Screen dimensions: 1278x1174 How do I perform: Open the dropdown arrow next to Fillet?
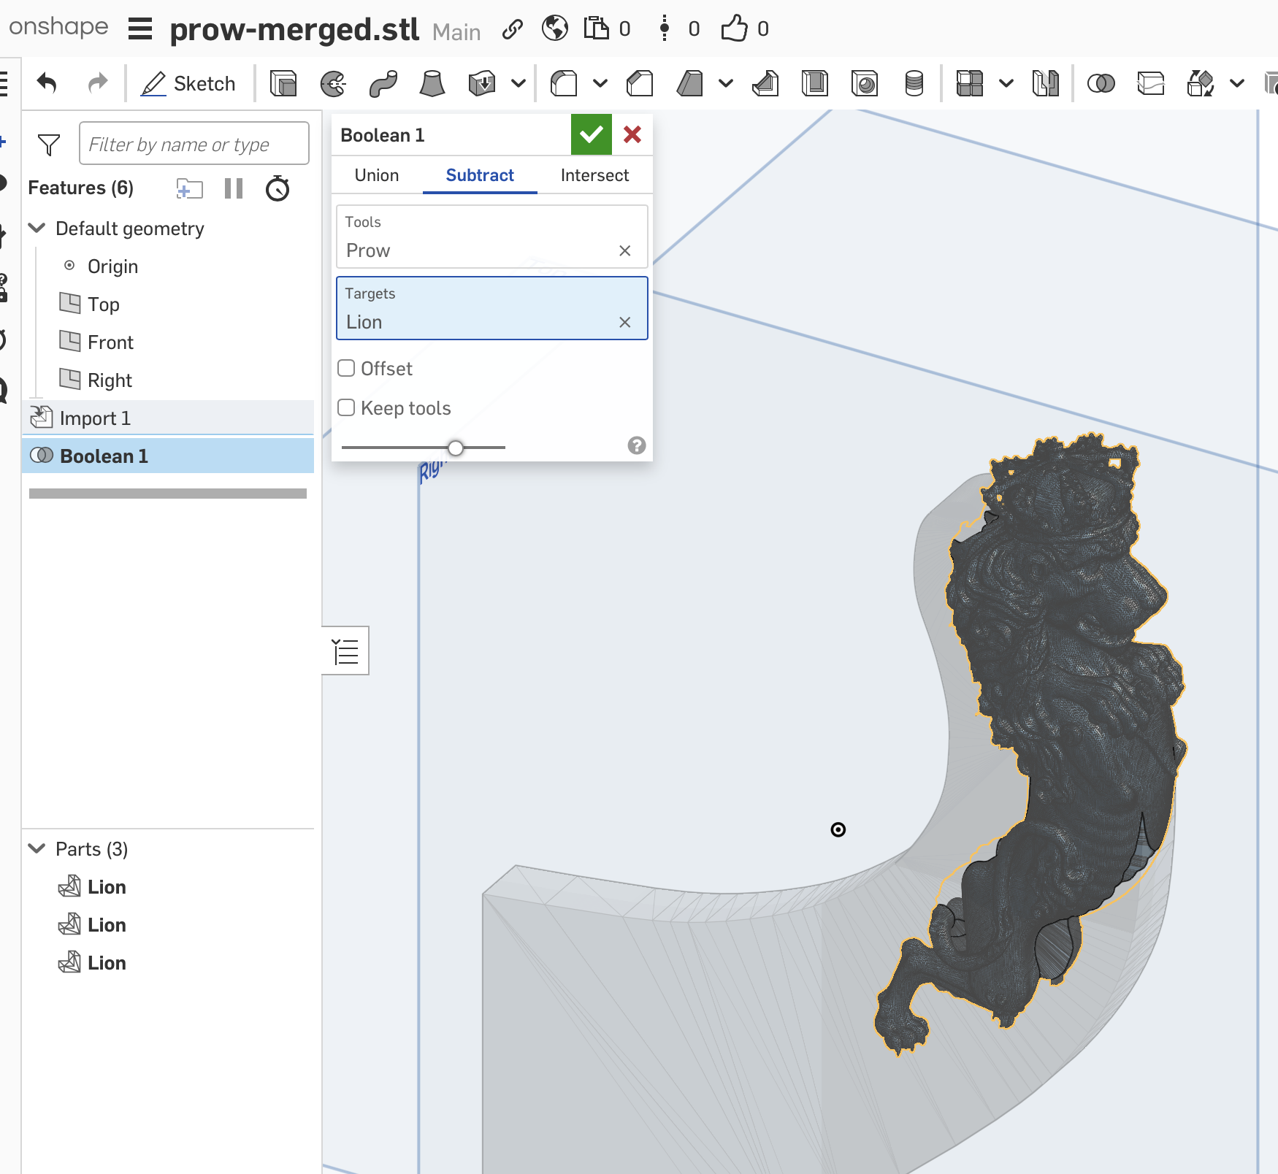tap(600, 84)
